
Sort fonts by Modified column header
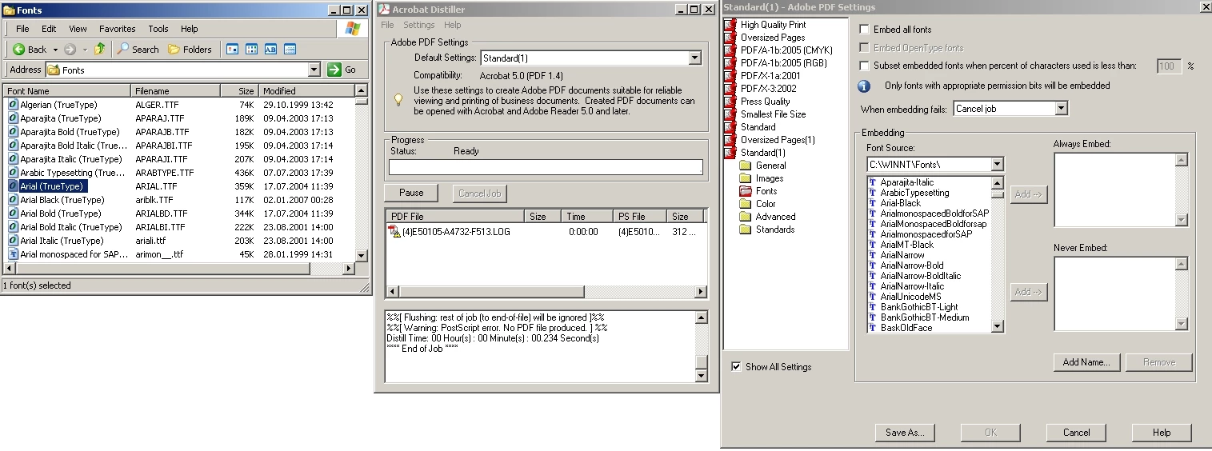pyautogui.click(x=306, y=91)
